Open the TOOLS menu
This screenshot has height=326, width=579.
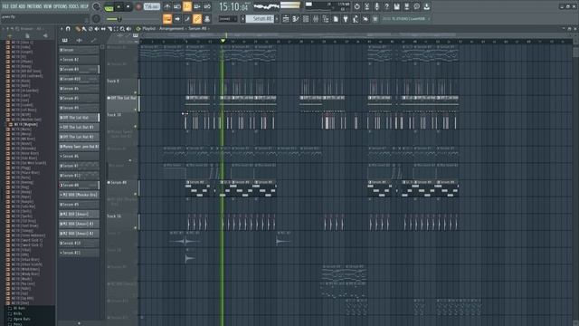coord(74,6)
